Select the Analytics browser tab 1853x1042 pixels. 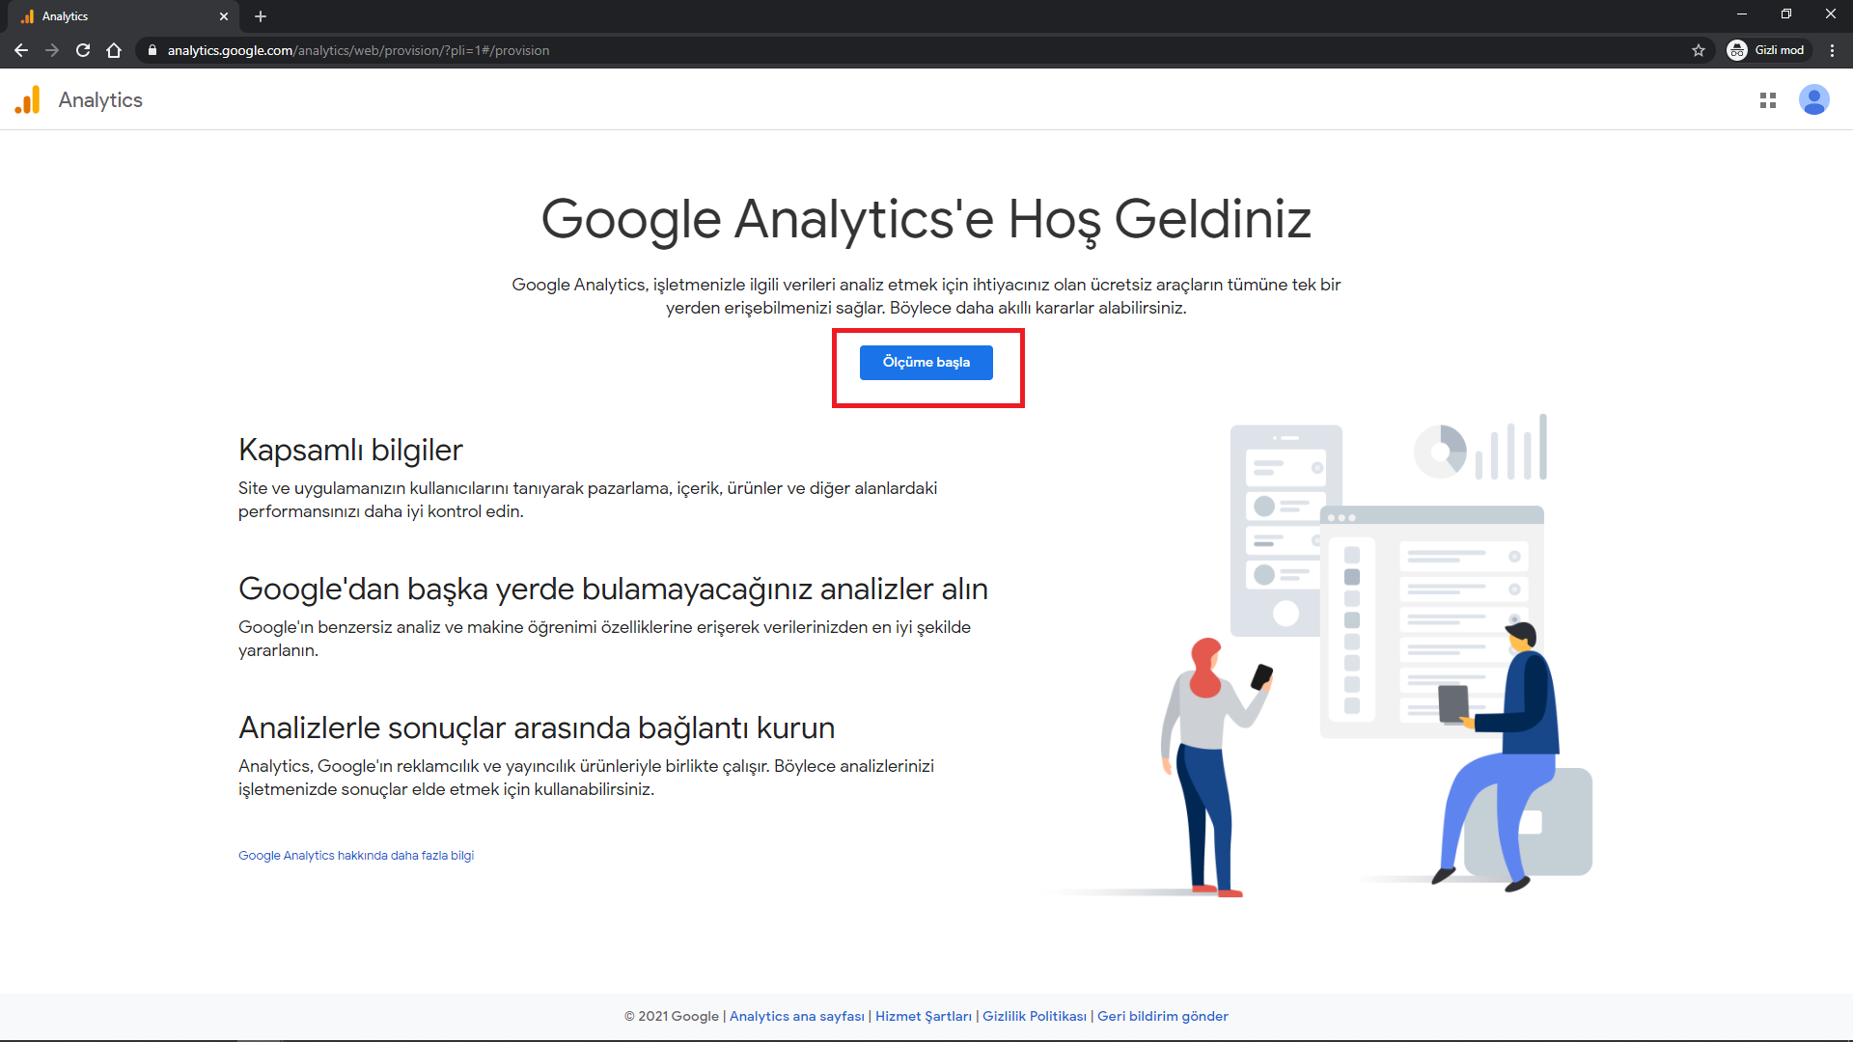click(x=124, y=16)
